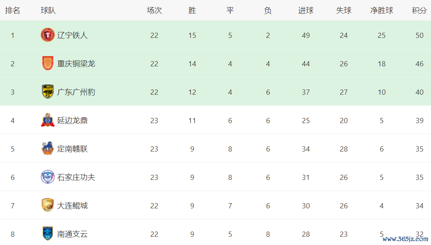Image resolution: width=431 pixels, height=245 pixels.
Task: Click the 南通支云 team badge
Action: point(48,234)
